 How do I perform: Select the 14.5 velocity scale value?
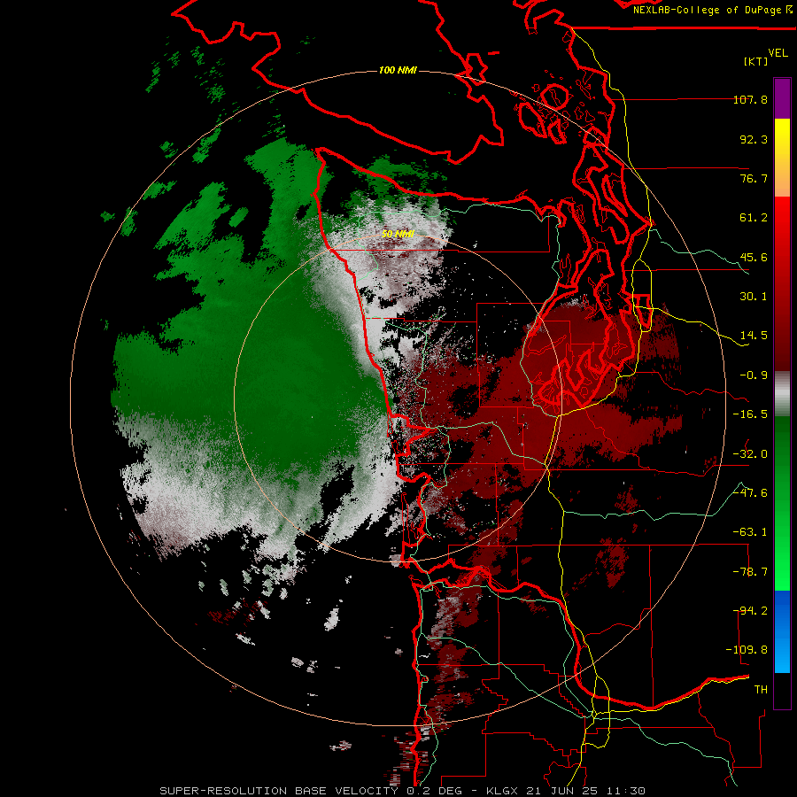click(x=754, y=336)
